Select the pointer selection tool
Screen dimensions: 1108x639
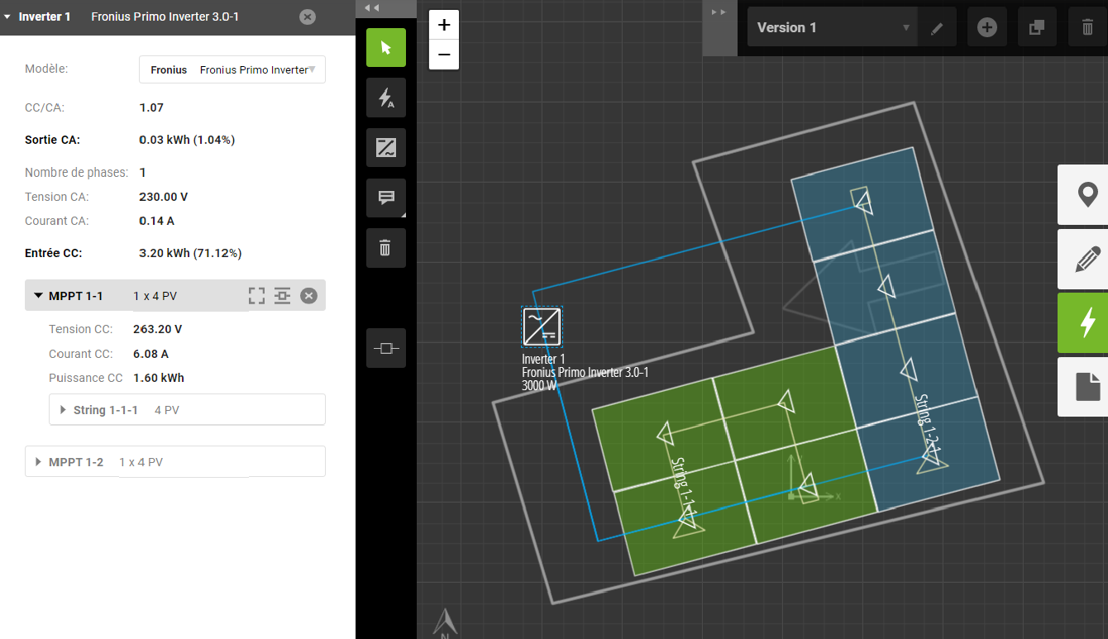point(386,47)
